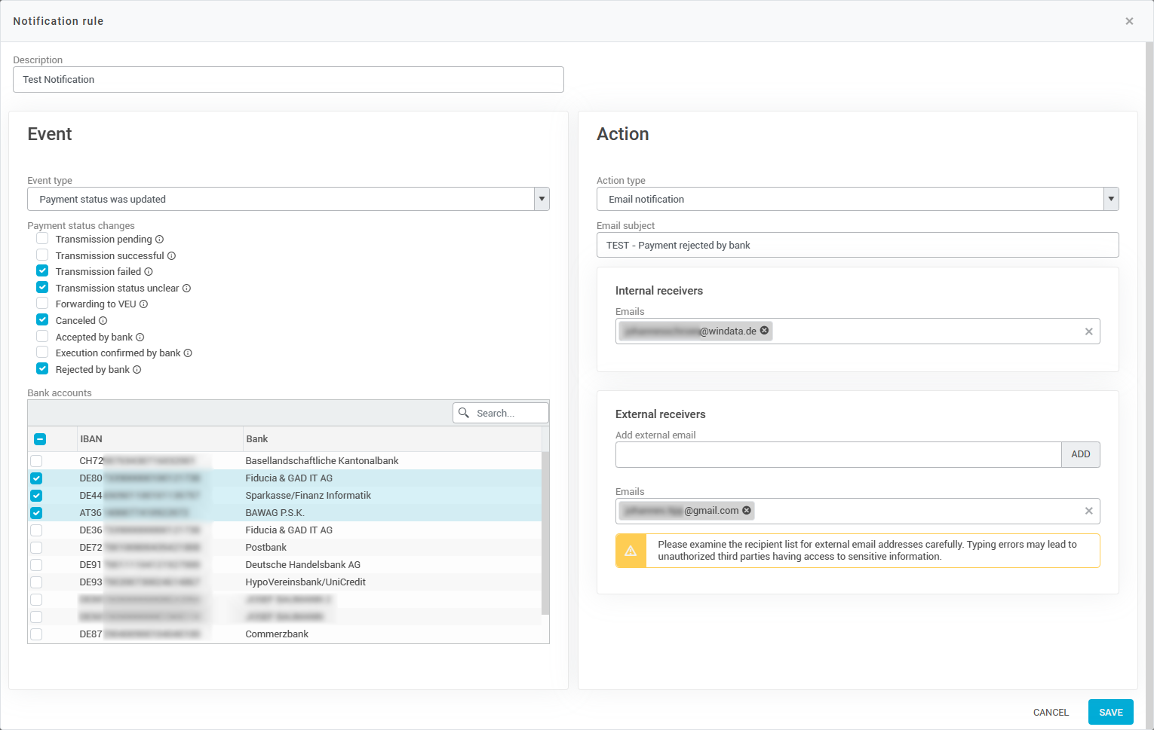
Task: Click the SAVE button
Action: 1110,712
